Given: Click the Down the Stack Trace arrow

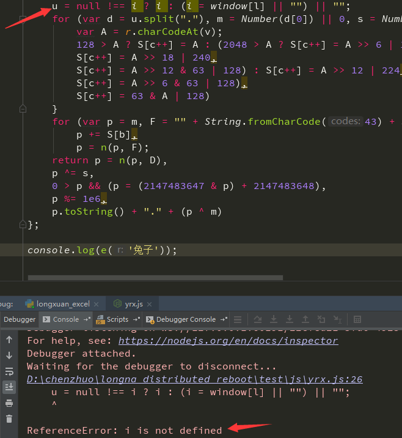Looking at the screenshot, I should tap(9, 355).
